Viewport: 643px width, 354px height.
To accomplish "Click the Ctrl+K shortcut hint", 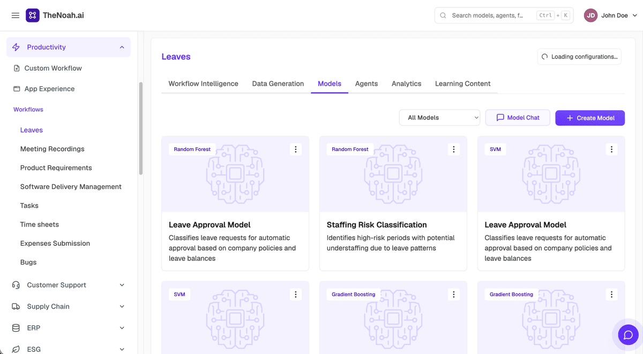I will pyautogui.click(x=554, y=16).
